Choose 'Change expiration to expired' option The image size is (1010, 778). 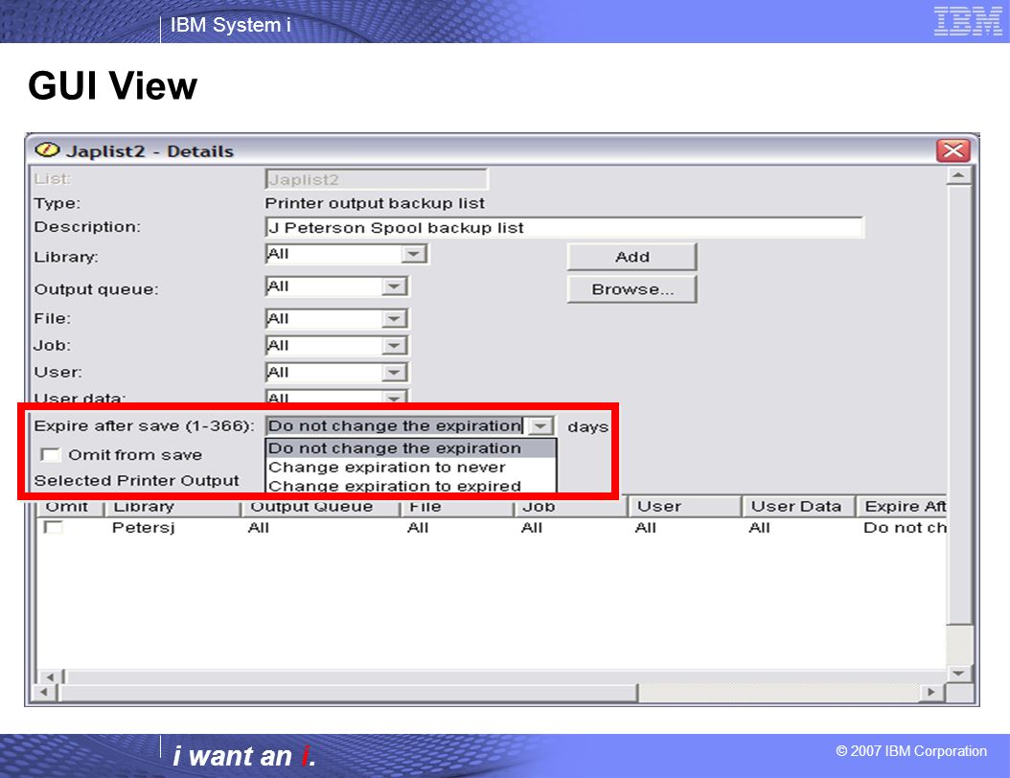click(411, 485)
